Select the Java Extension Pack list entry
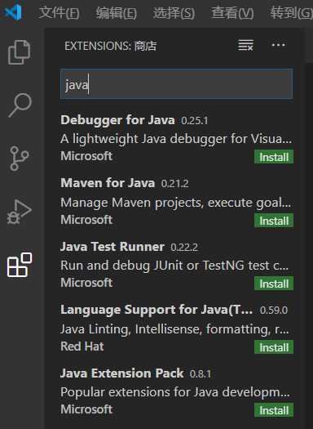The width and height of the screenshot is (313, 429). [177, 391]
